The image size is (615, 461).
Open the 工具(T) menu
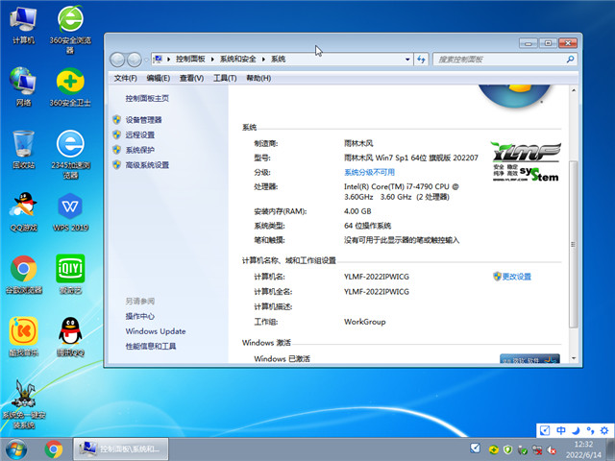pyautogui.click(x=225, y=78)
